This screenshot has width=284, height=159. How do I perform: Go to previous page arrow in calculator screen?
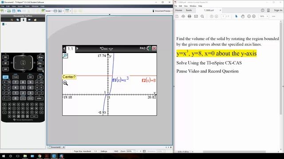point(64,49)
